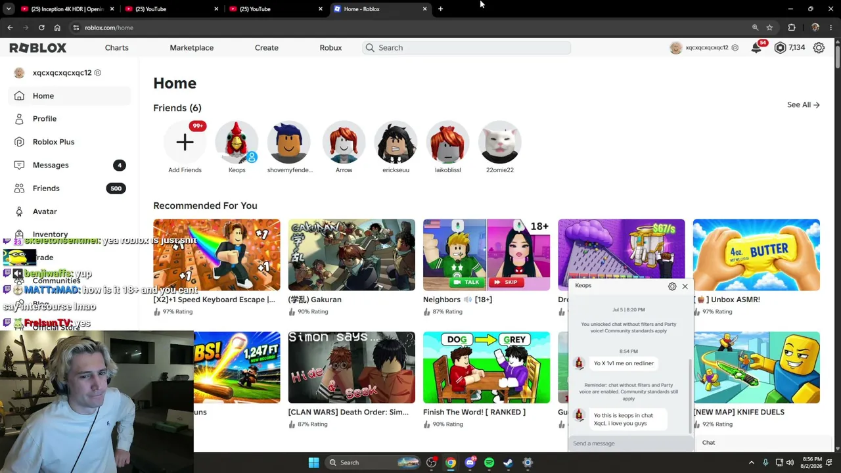The width and height of the screenshot is (841, 473).
Task: Open the browser zoom magnifier icon
Action: [x=755, y=28]
